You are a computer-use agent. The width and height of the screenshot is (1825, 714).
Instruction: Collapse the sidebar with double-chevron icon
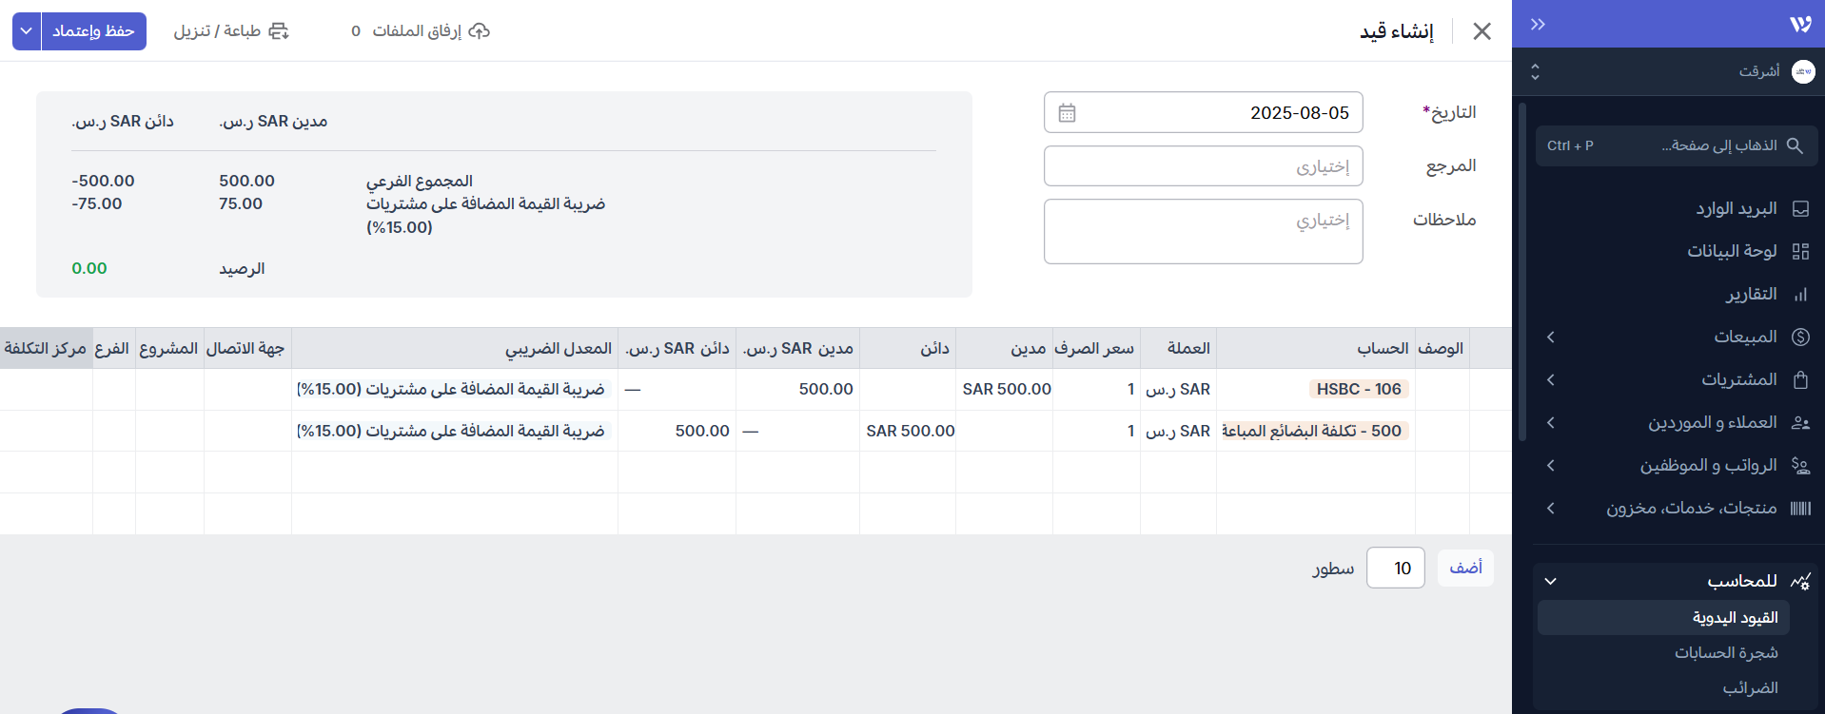(x=1538, y=25)
